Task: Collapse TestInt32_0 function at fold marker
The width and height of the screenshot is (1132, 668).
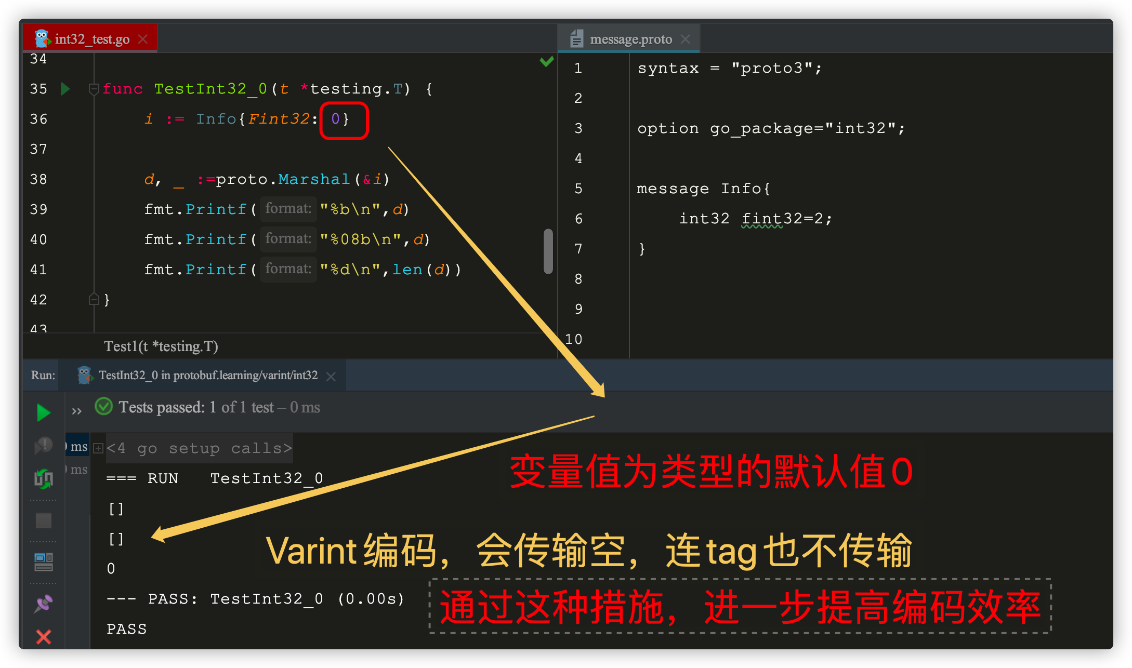Action: [94, 89]
